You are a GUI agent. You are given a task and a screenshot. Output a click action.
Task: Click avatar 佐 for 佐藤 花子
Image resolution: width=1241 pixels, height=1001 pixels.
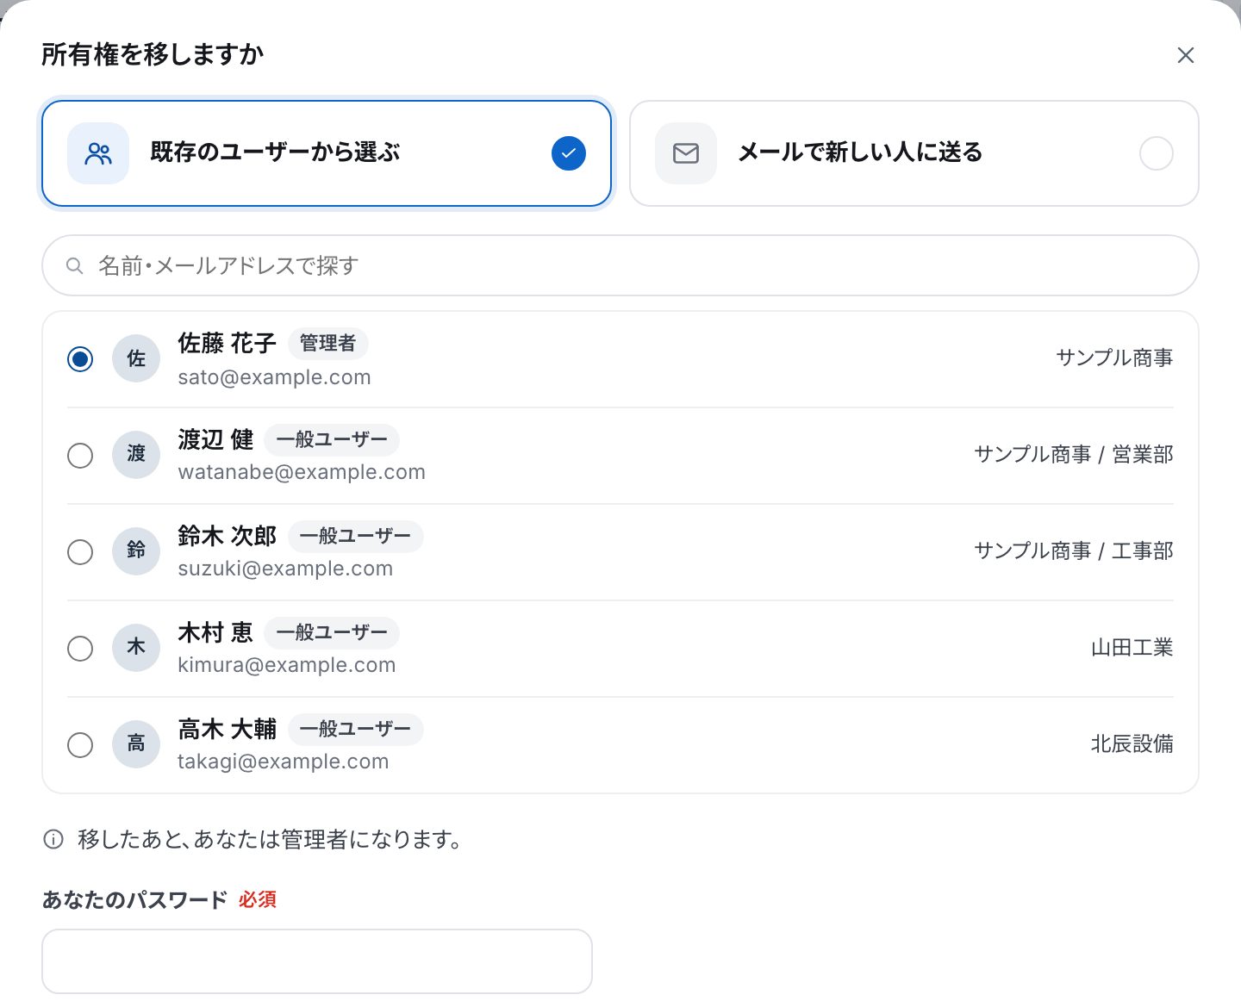pos(136,358)
